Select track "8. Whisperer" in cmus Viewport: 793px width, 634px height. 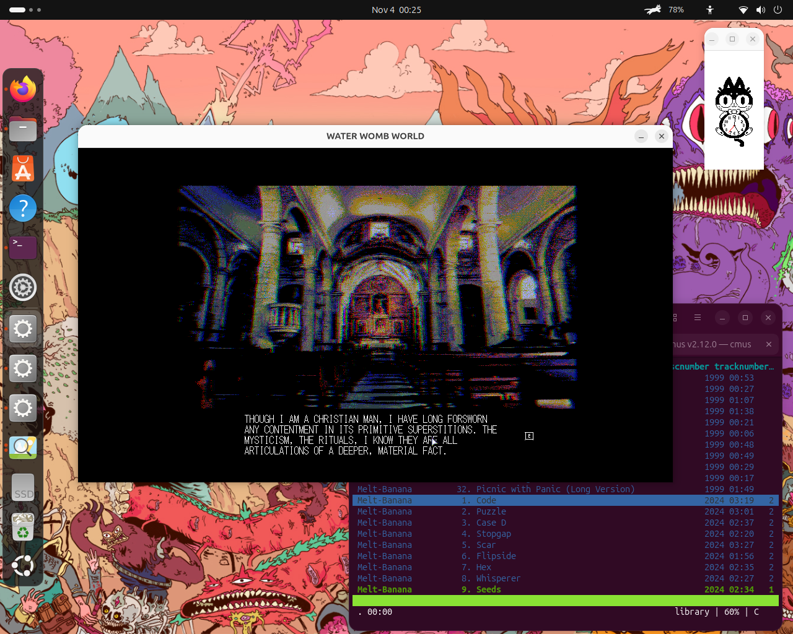pyautogui.click(x=565, y=578)
